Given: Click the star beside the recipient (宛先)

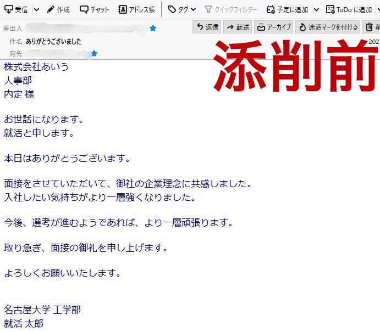Looking at the screenshot, I should [94, 53].
